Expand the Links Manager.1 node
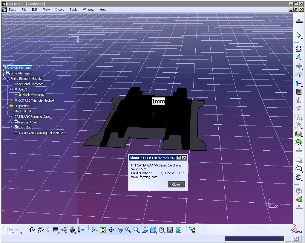305x243 pixels. (x=4, y=73)
